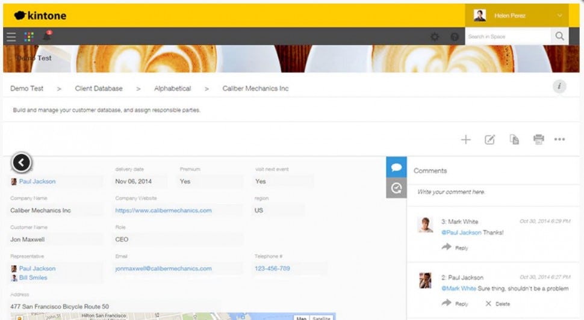Show app info via the i icon
Screen dimensions: 584x320
[559, 87]
